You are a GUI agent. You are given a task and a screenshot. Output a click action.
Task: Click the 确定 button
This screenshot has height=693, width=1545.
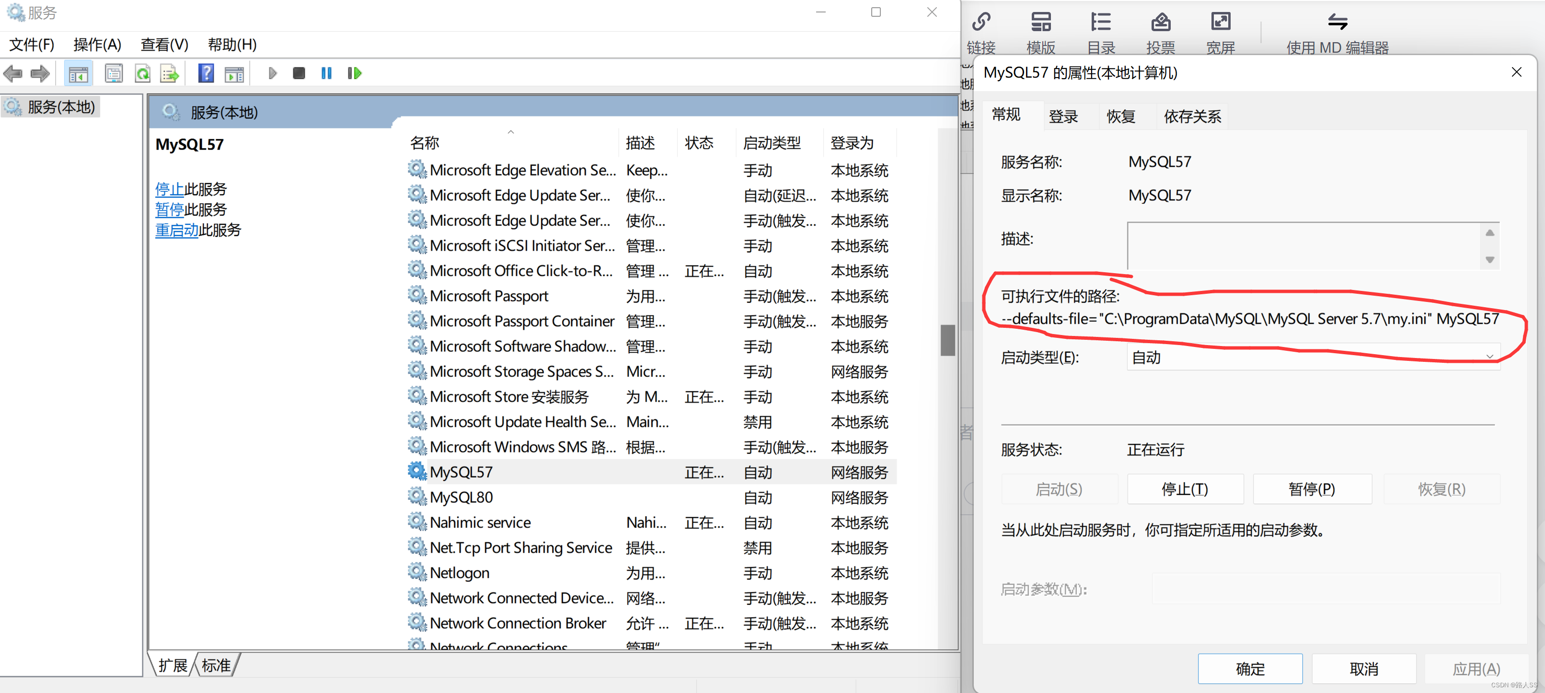[1250, 669]
